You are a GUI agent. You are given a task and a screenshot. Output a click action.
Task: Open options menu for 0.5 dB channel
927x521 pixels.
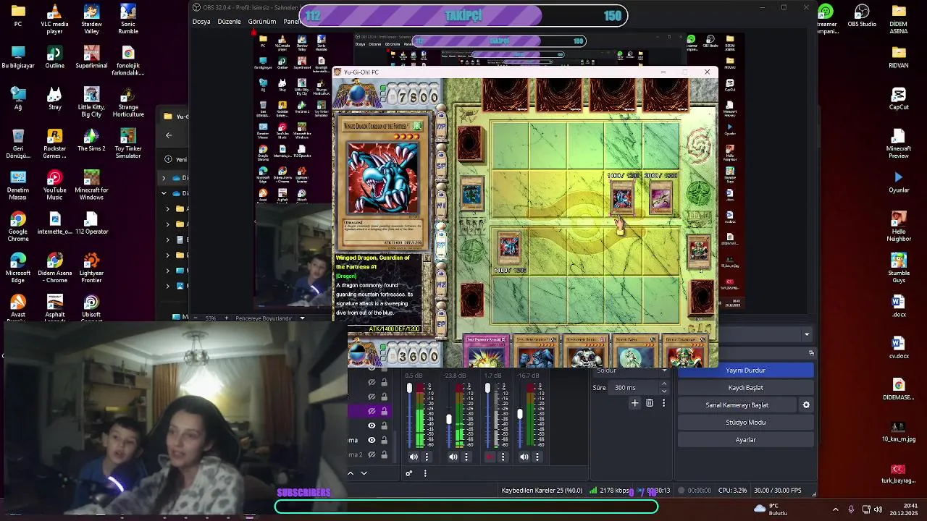(x=427, y=457)
